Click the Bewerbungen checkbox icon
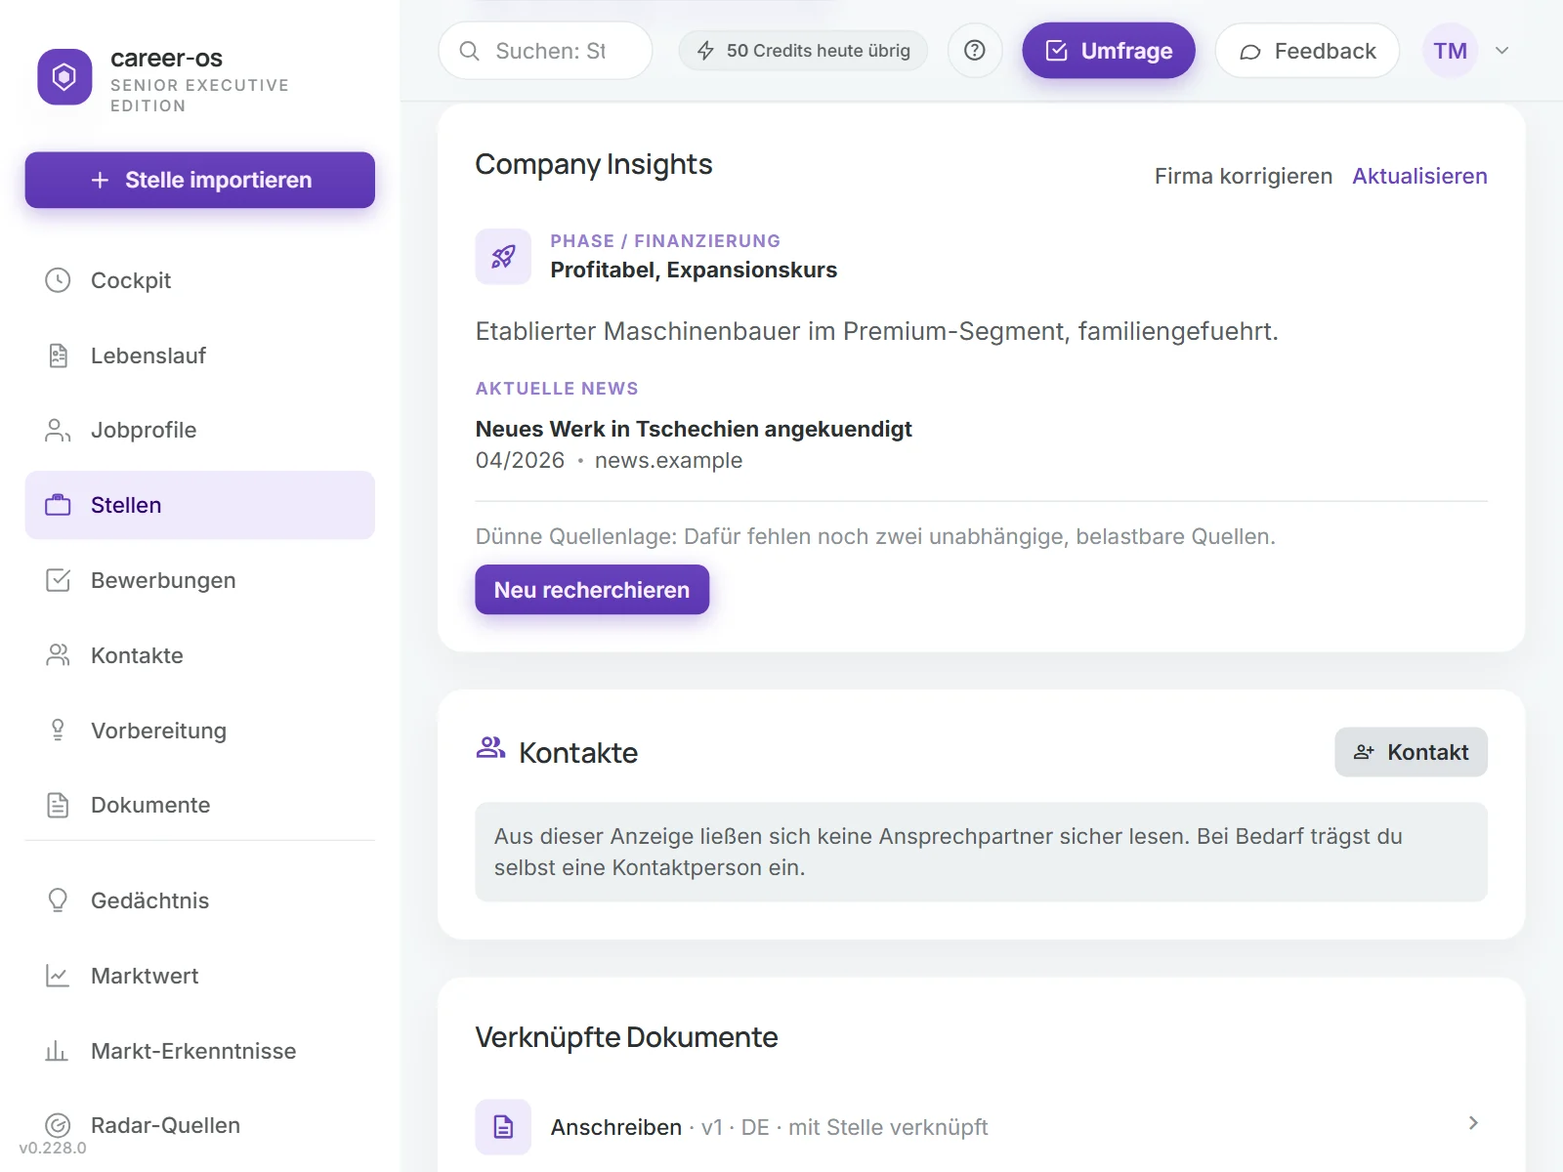Viewport: 1563px width, 1172px height. [58, 580]
